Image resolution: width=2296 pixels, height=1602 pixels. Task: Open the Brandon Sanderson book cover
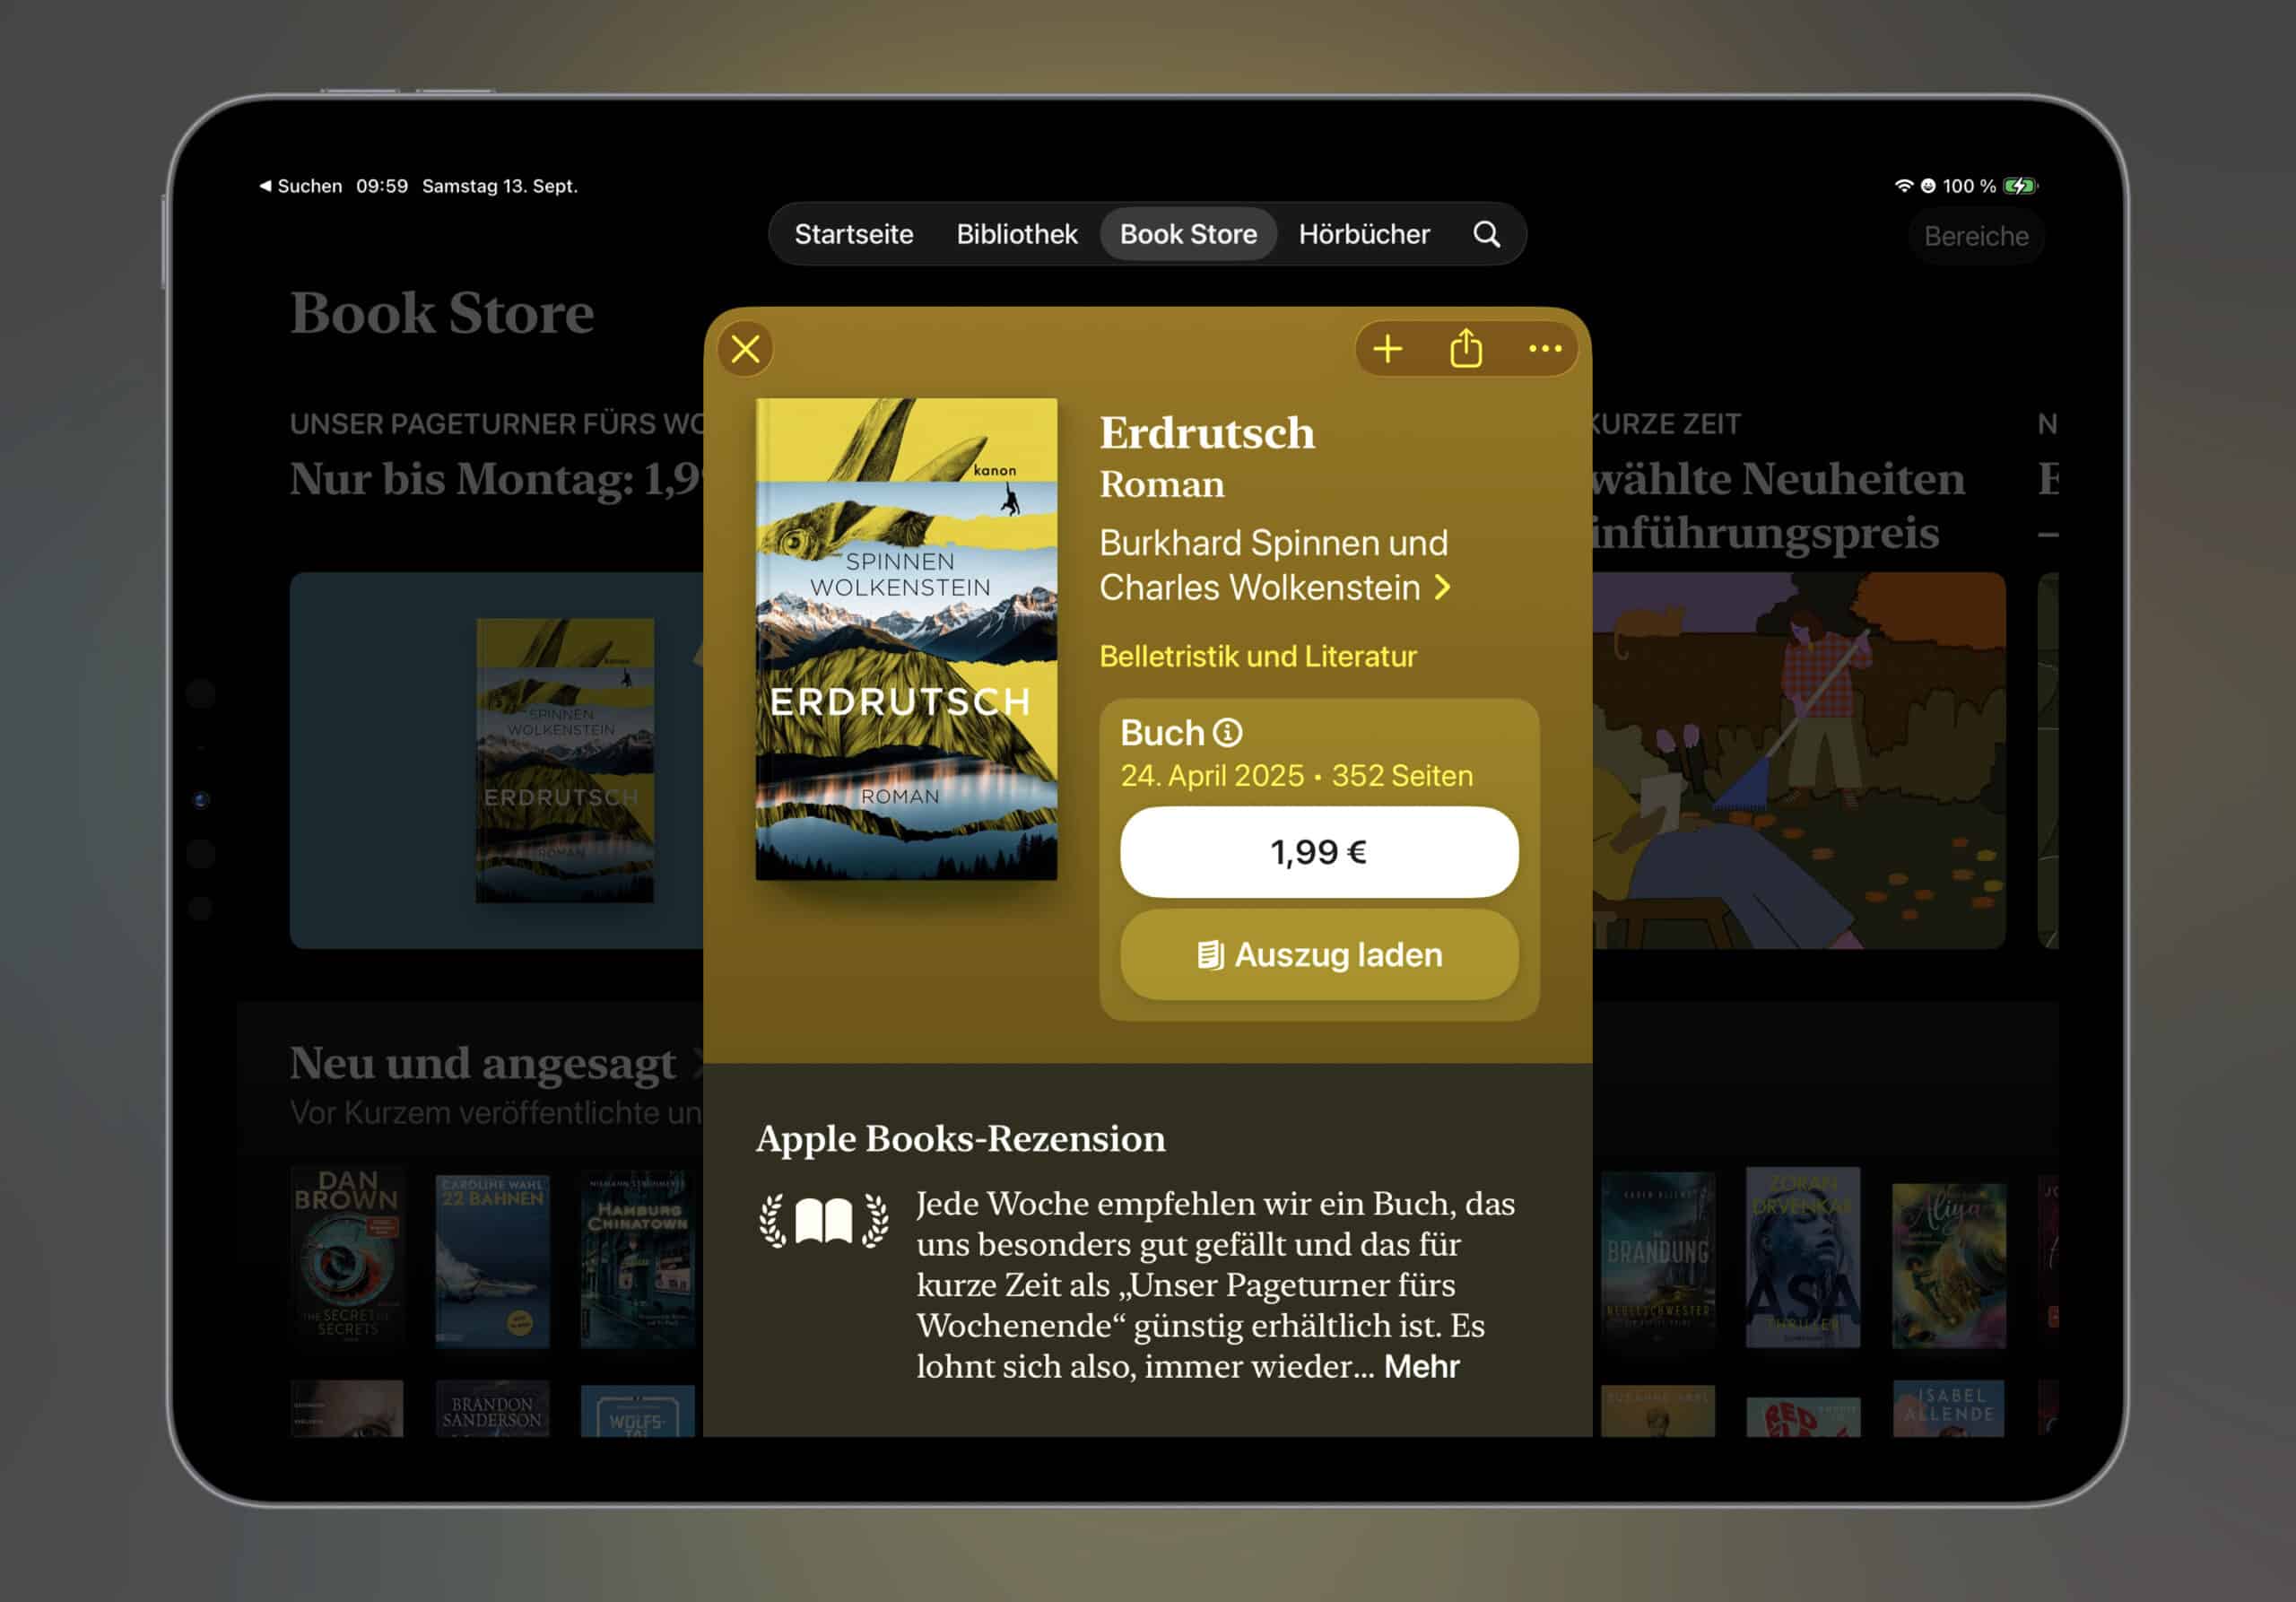492,1411
